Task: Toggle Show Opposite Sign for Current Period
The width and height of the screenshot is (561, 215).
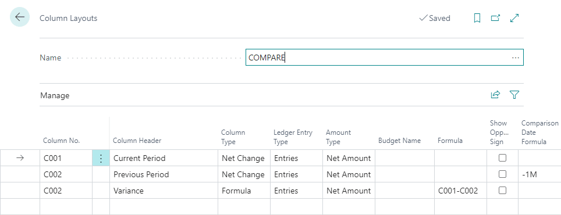Action: tap(502, 158)
